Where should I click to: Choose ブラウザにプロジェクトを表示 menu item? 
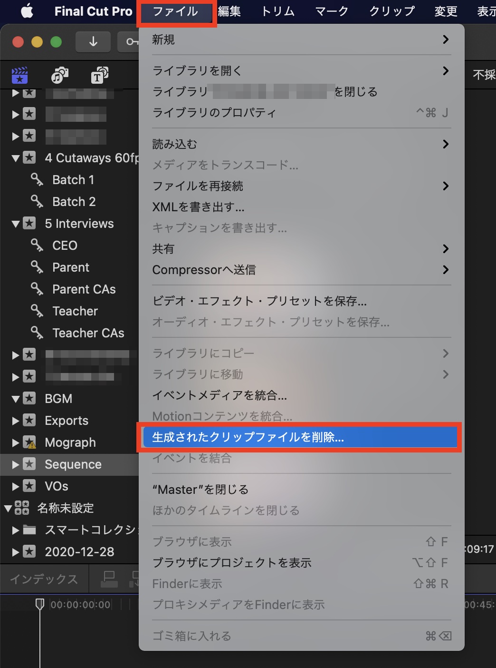tap(301, 563)
